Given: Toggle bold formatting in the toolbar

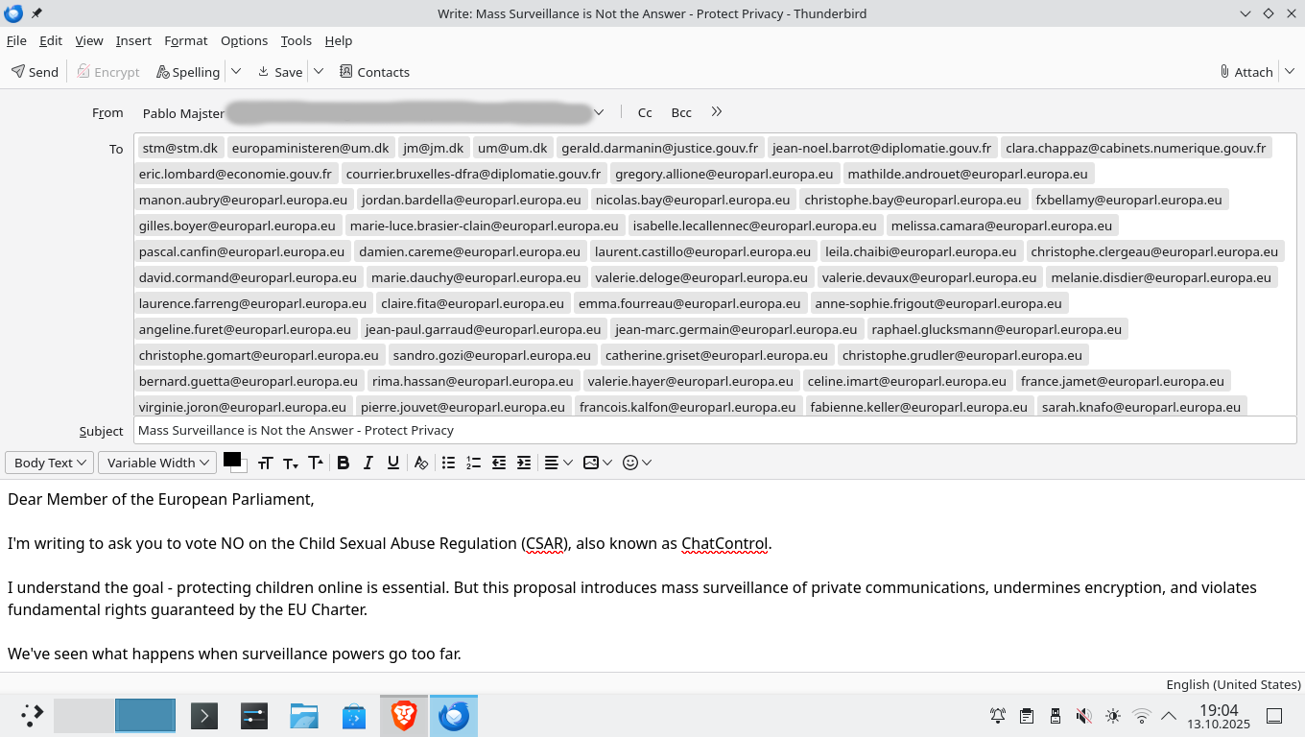Looking at the screenshot, I should pos(343,463).
